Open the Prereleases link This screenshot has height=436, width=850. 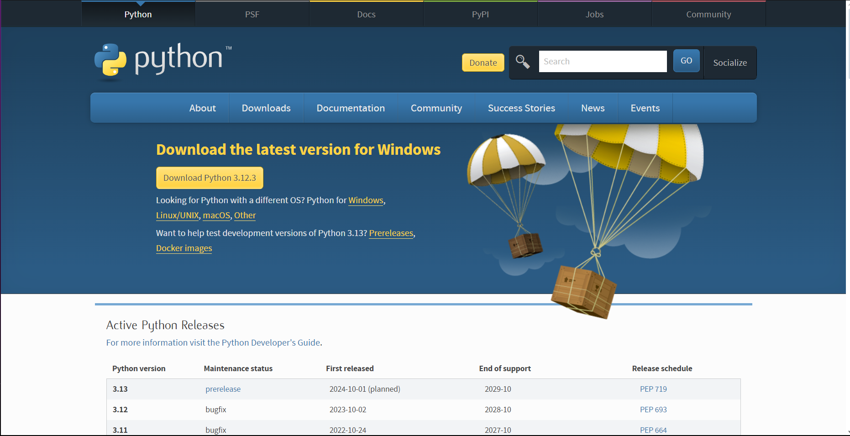point(391,233)
